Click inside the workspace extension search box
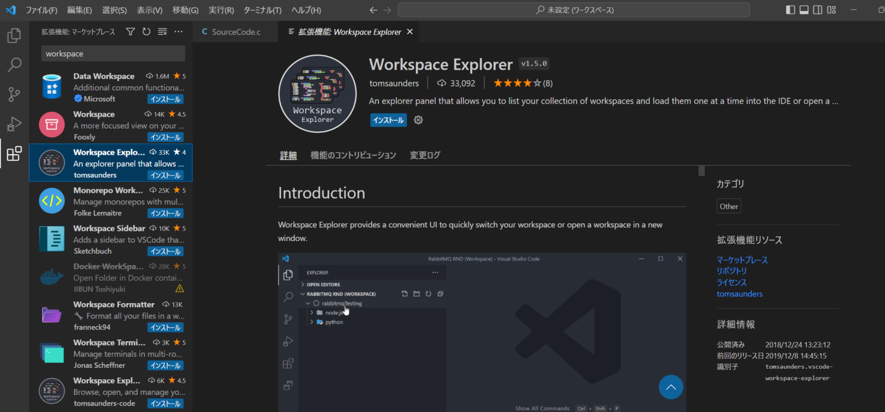The height and width of the screenshot is (412, 885). [112, 53]
